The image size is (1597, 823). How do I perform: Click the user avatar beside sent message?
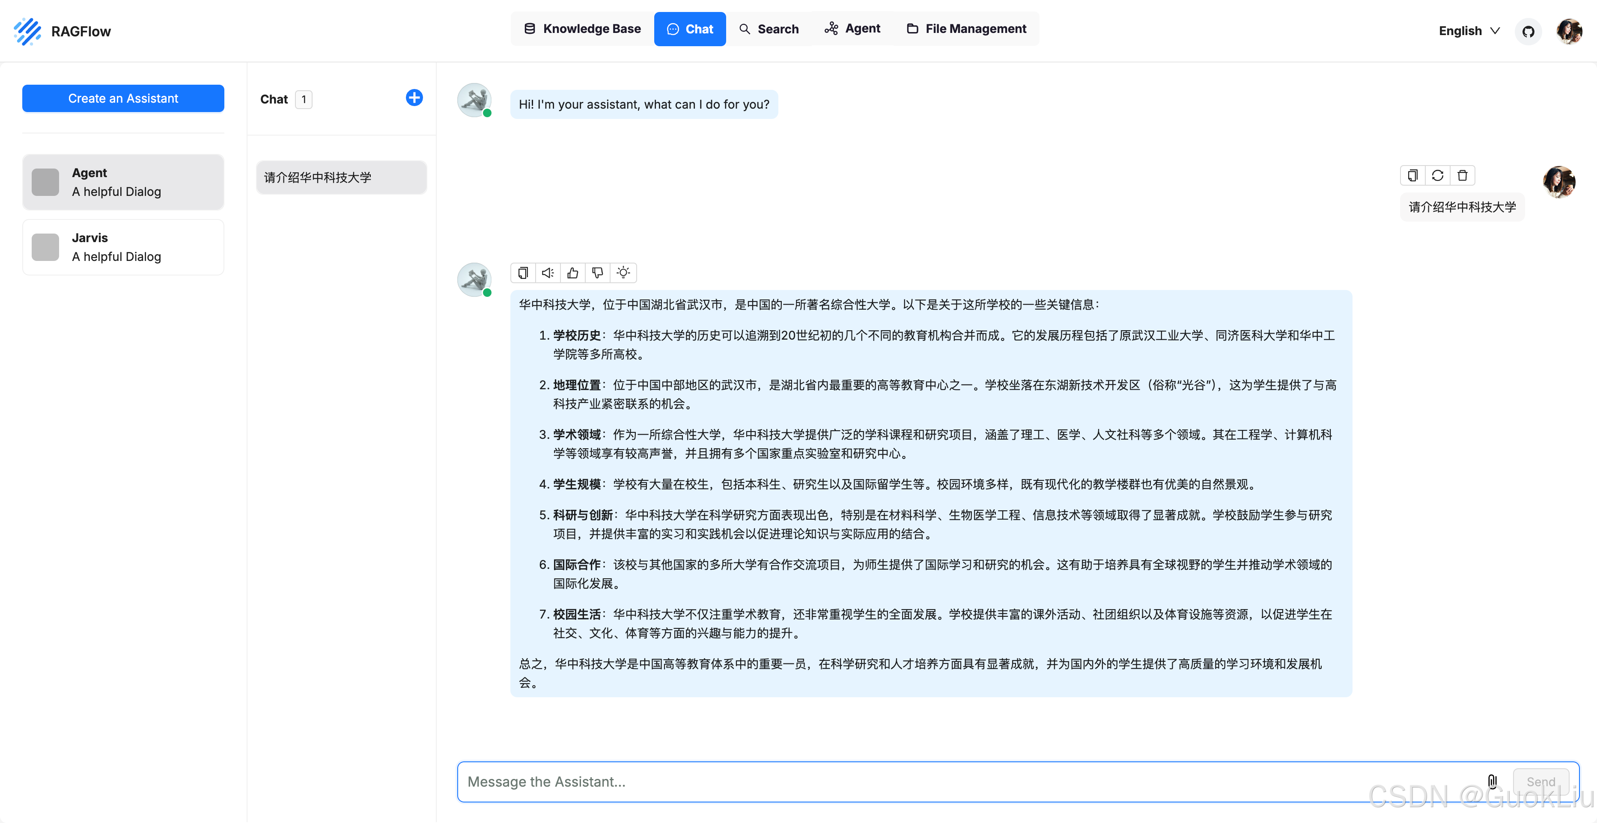pyautogui.click(x=1559, y=182)
